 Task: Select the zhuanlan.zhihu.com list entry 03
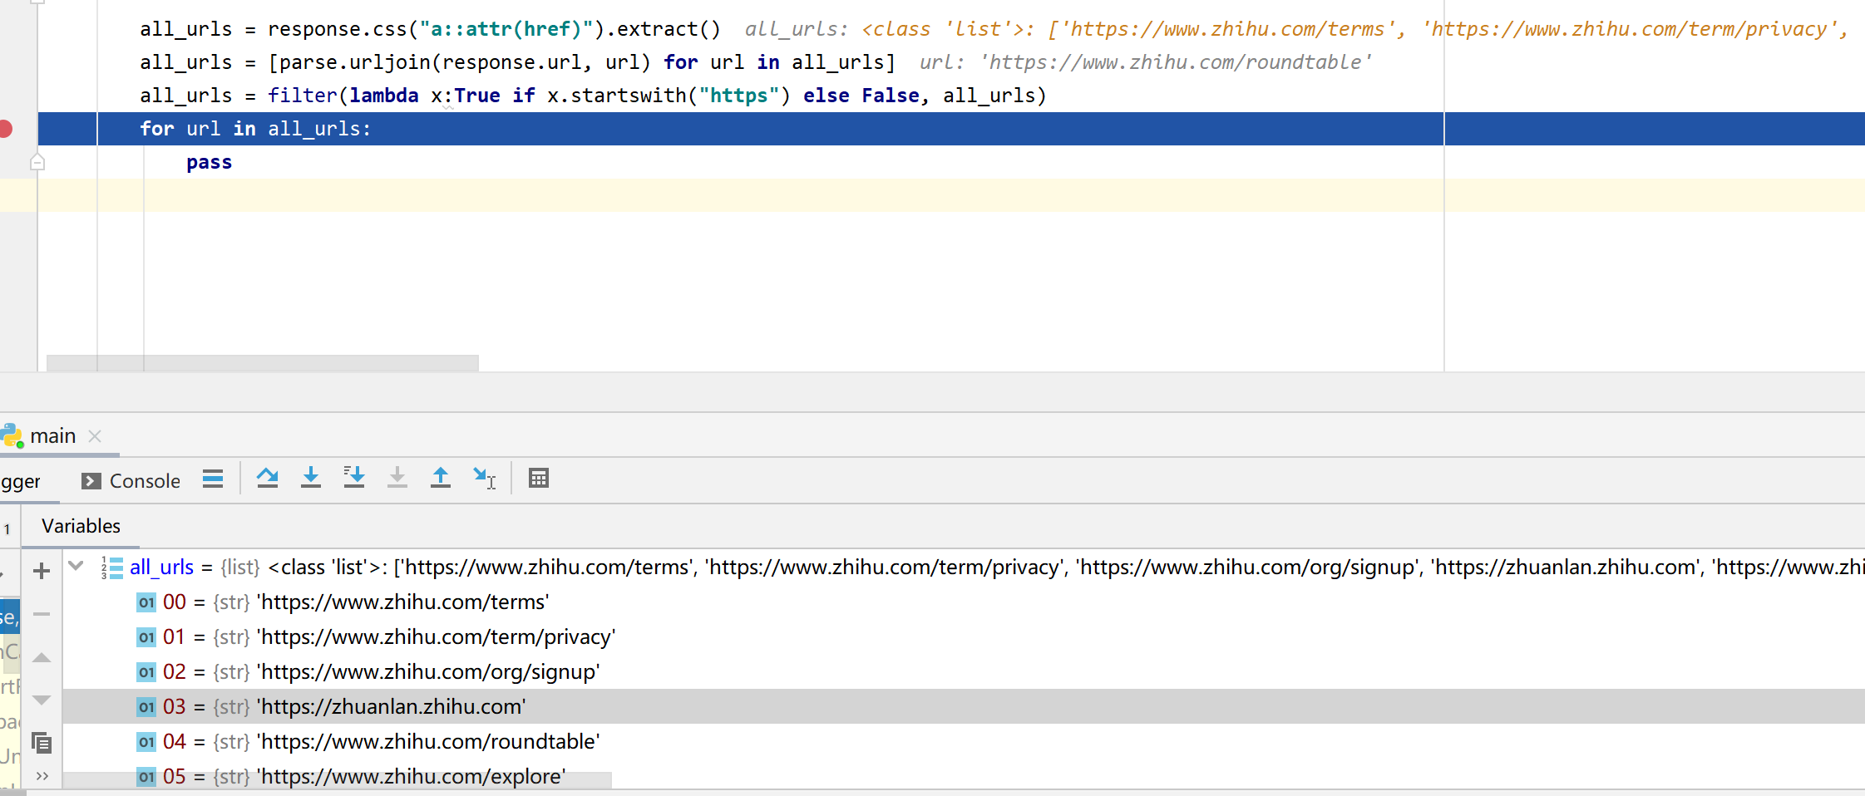(391, 706)
